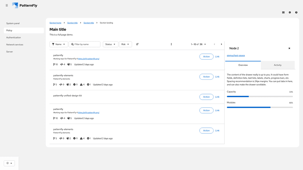This screenshot has width=303, height=170.
Task: Click the sort order icon in toolbar
Action: tap(137, 44)
